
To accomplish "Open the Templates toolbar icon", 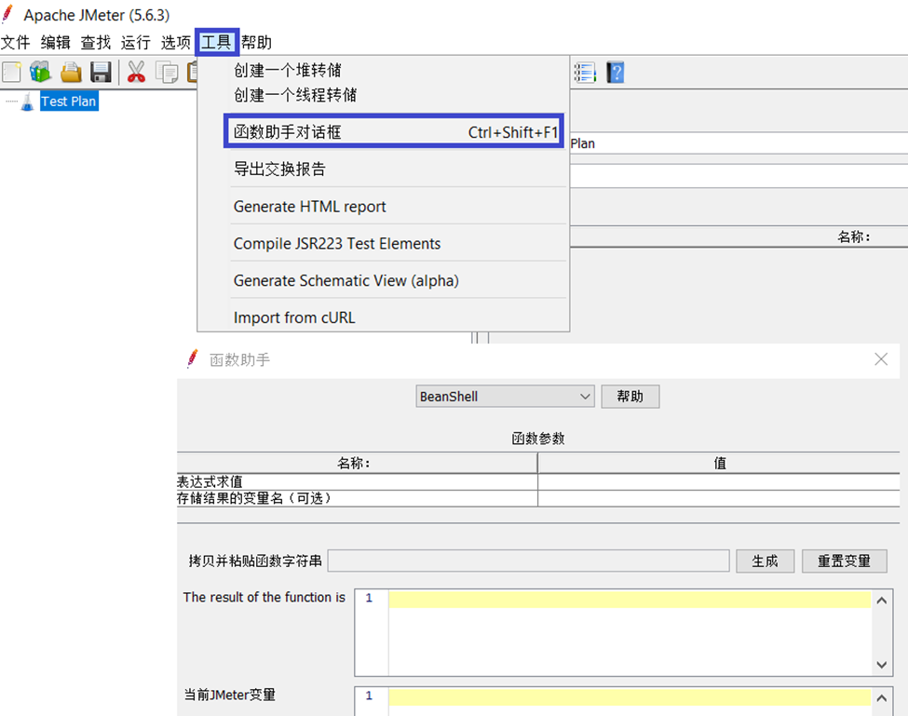I will coord(41,73).
